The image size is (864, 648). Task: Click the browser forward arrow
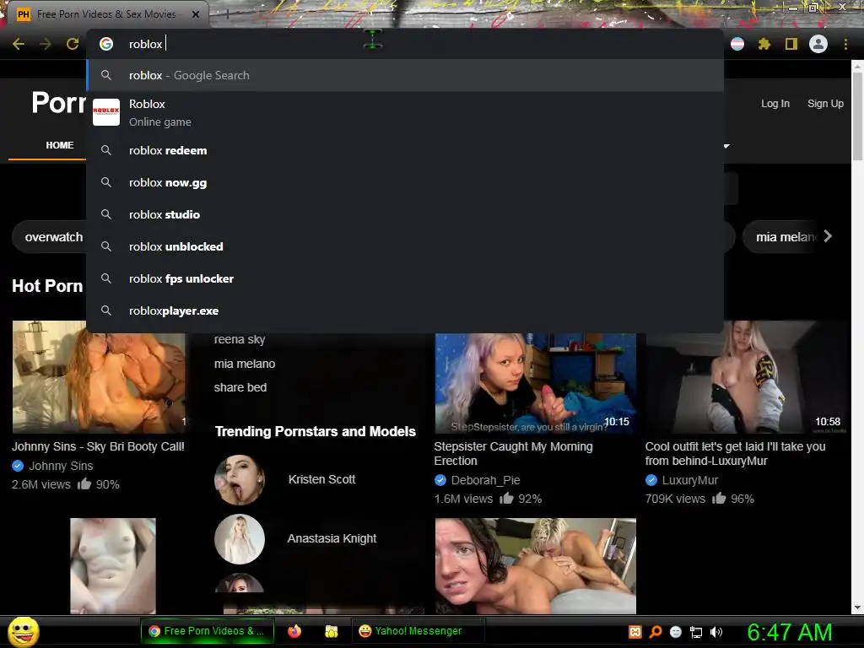click(46, 44)
